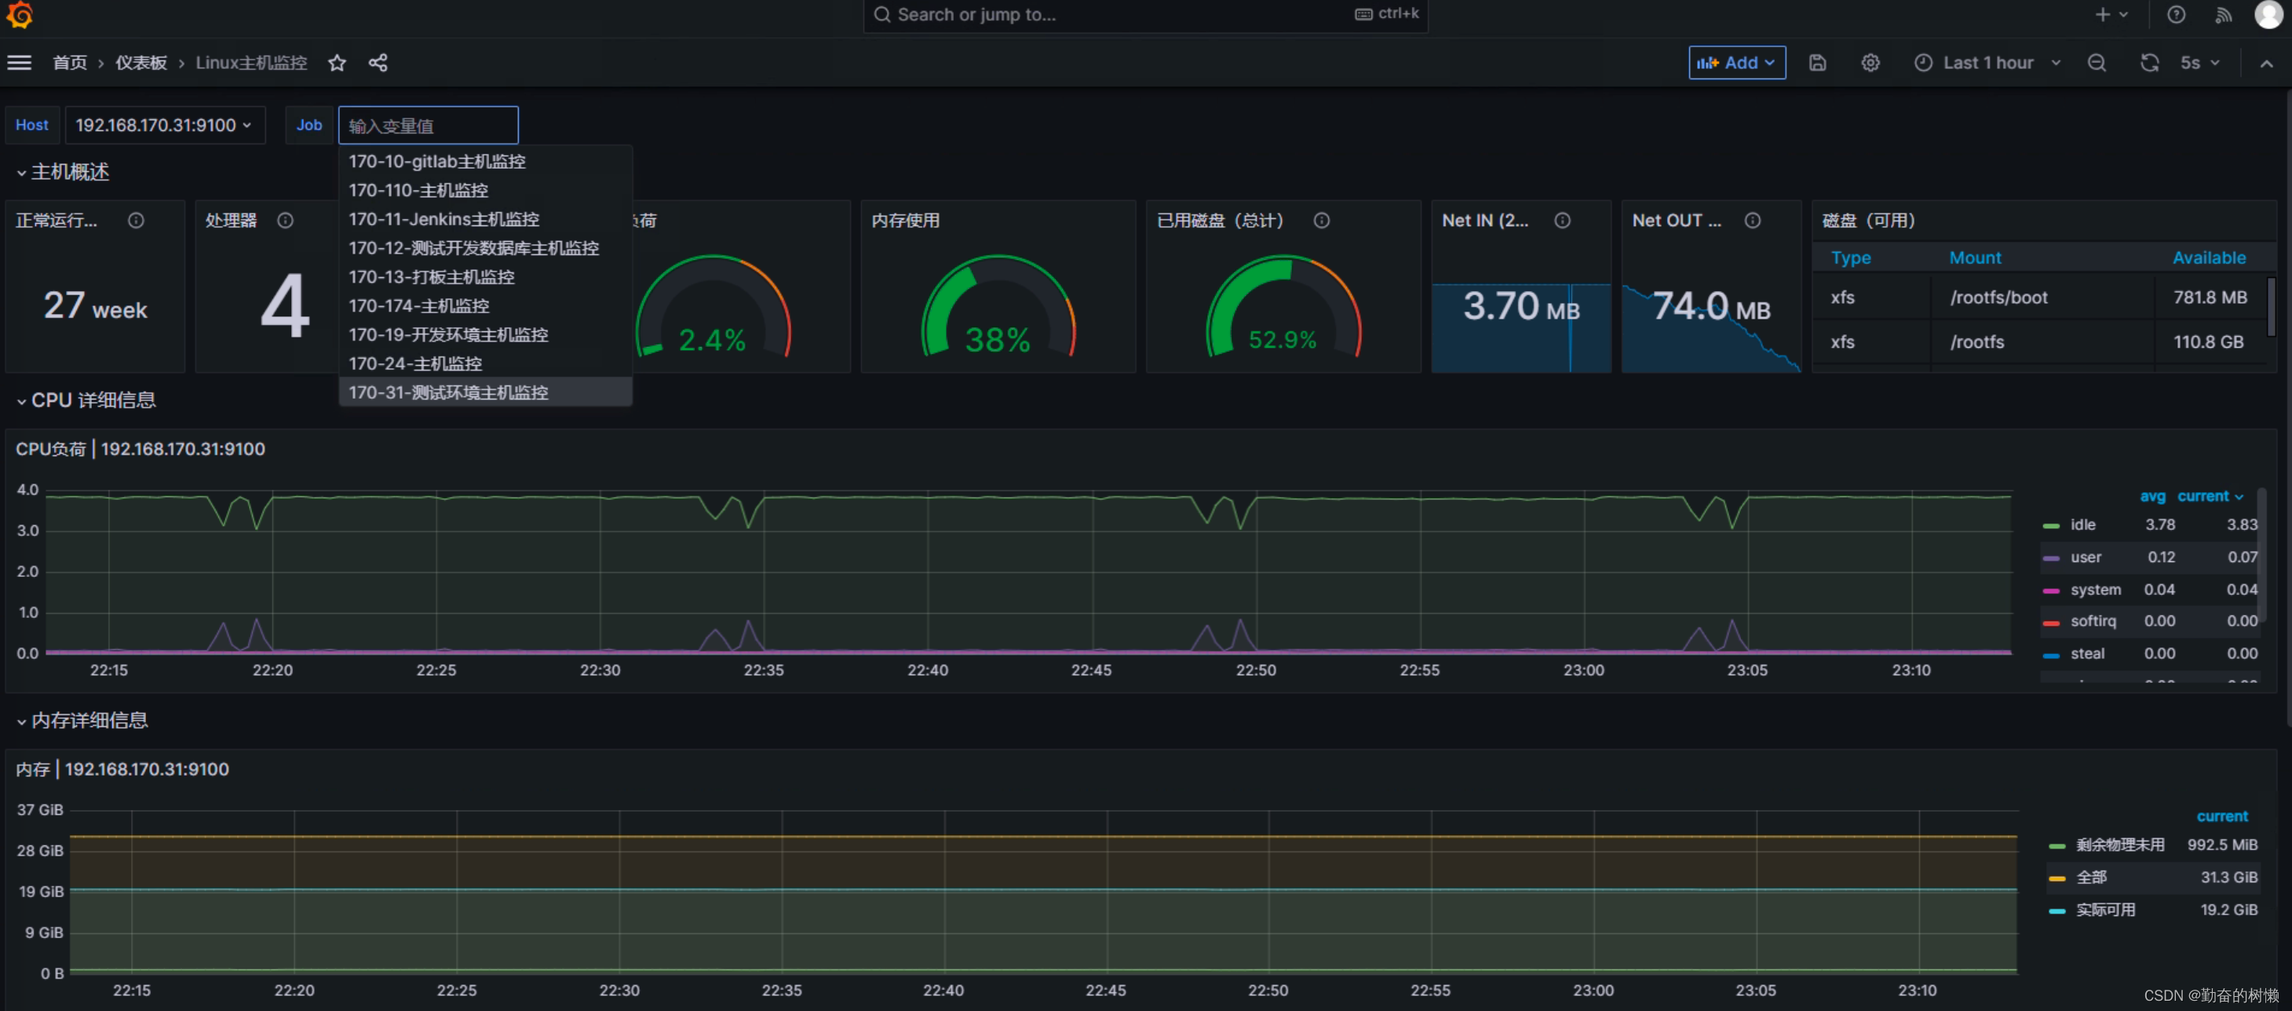This screenshot has height=1011, width=2292.
Task: Sort disk table by Type column
Action: click(x=1851, y=257)
